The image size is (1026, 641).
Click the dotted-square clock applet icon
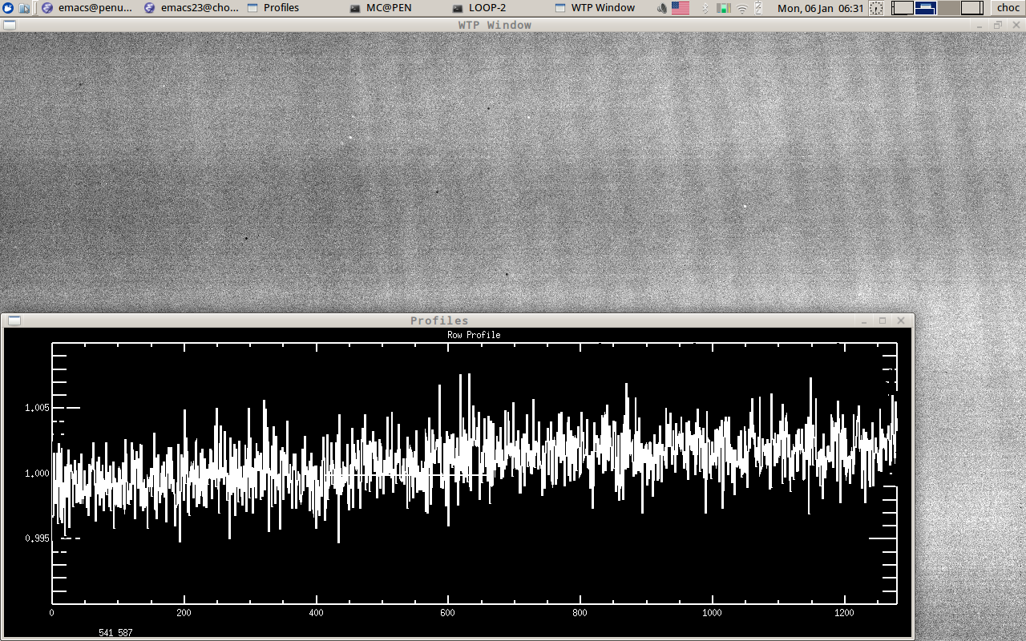[x=876, y=8]
